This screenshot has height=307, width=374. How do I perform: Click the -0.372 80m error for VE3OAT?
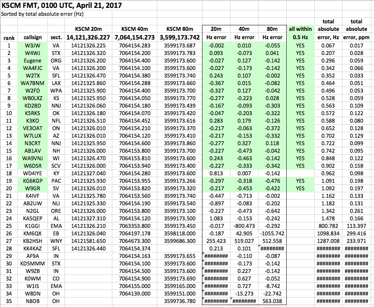click(272, 128)
